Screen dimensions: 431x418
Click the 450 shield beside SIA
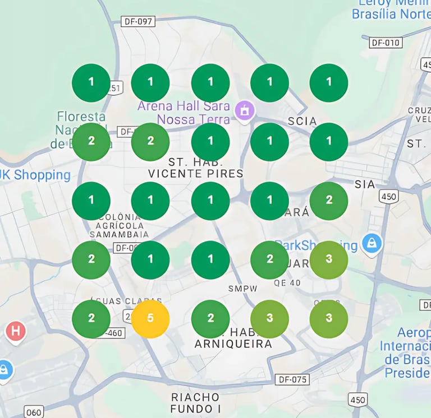pos(389,197)
